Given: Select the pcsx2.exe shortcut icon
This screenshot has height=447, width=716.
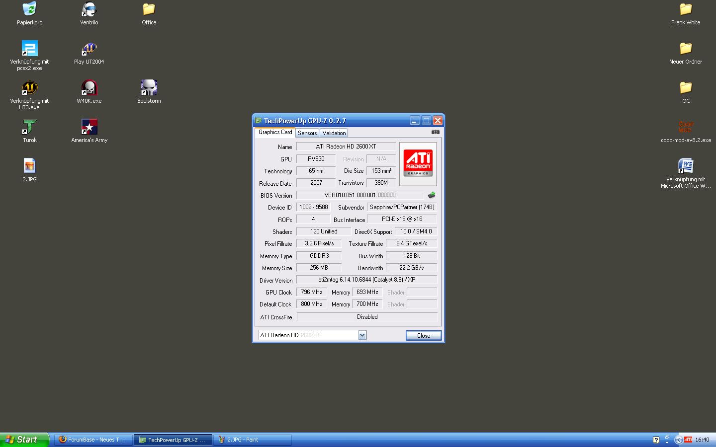Looking at the screenshot, I should 29,48.
